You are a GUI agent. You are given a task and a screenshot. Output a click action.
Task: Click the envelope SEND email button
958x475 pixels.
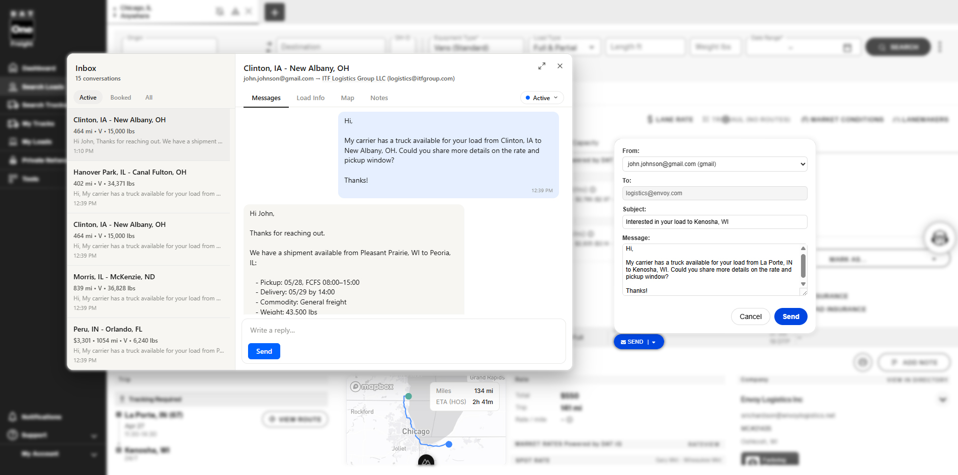(x=632, y=342)
